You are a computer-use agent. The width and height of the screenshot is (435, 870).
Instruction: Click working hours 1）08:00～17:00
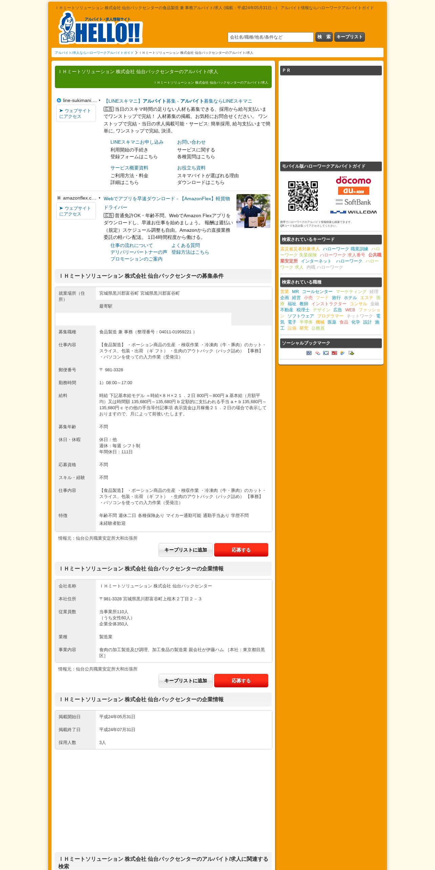(x=116, y=383)
